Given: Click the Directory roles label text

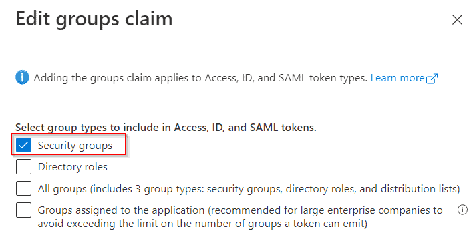Looking at the screenshot, I should 72,167.
